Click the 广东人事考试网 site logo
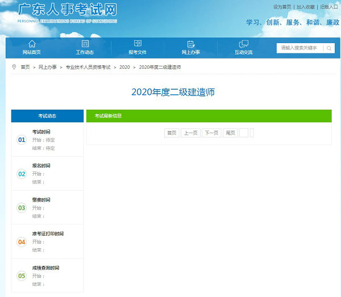 [x=67, y=11]
